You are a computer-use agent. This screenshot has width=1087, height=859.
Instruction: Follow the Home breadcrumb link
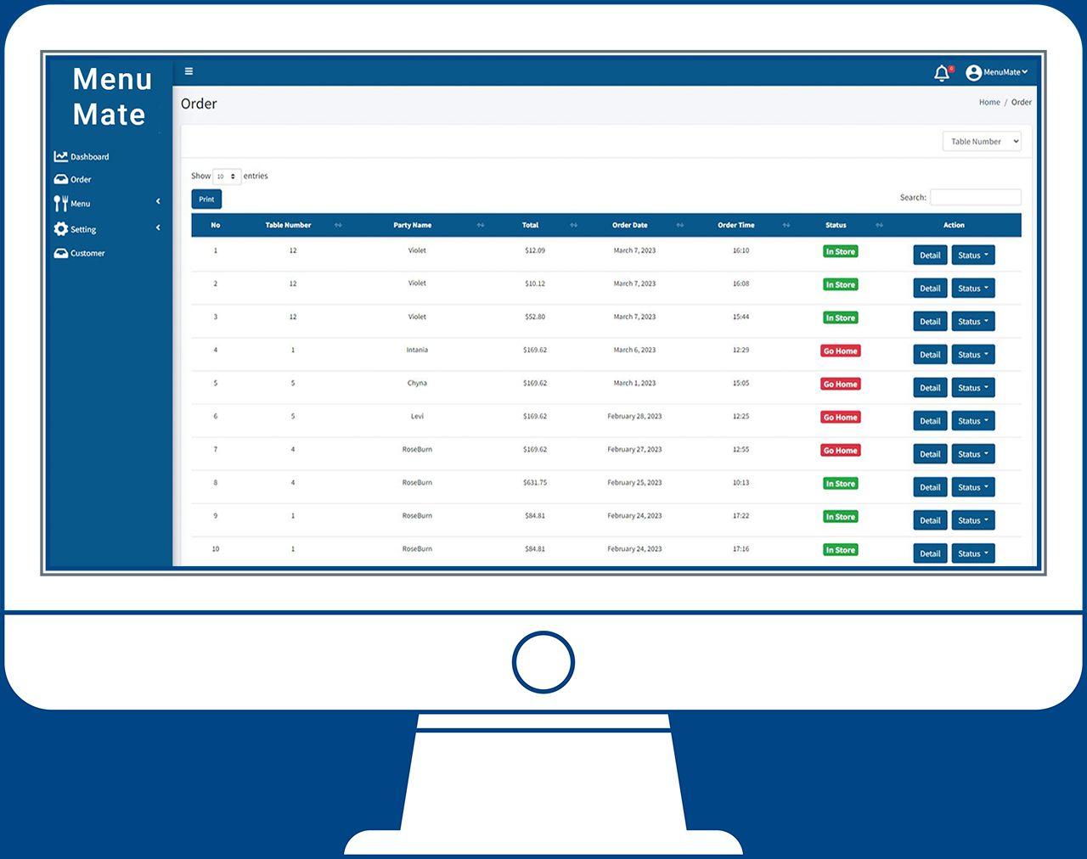click(x=989, y=102)
